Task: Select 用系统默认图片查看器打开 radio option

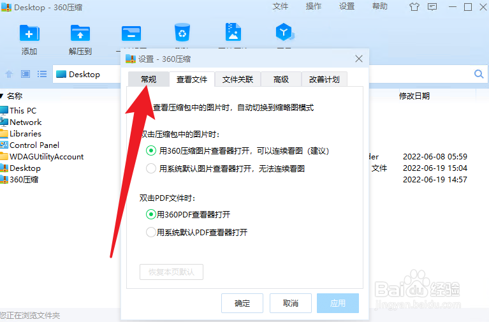Action: pyautogui.click(x=151, y=169)
